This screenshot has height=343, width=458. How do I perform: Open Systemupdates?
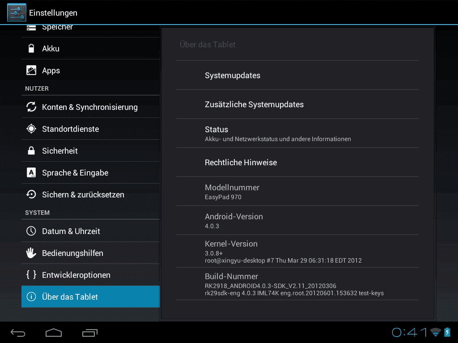297,75
